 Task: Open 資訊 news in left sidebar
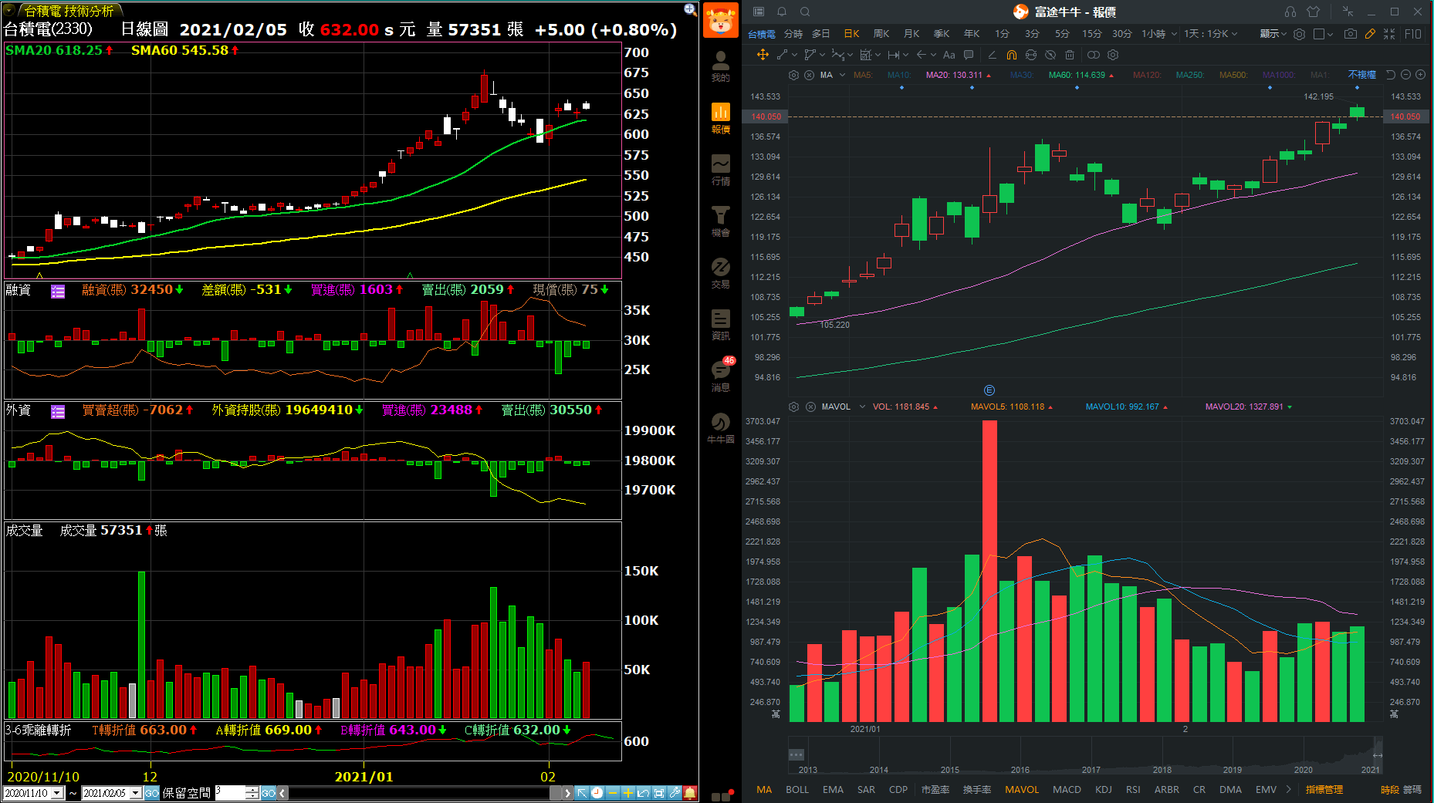point(720,325)
